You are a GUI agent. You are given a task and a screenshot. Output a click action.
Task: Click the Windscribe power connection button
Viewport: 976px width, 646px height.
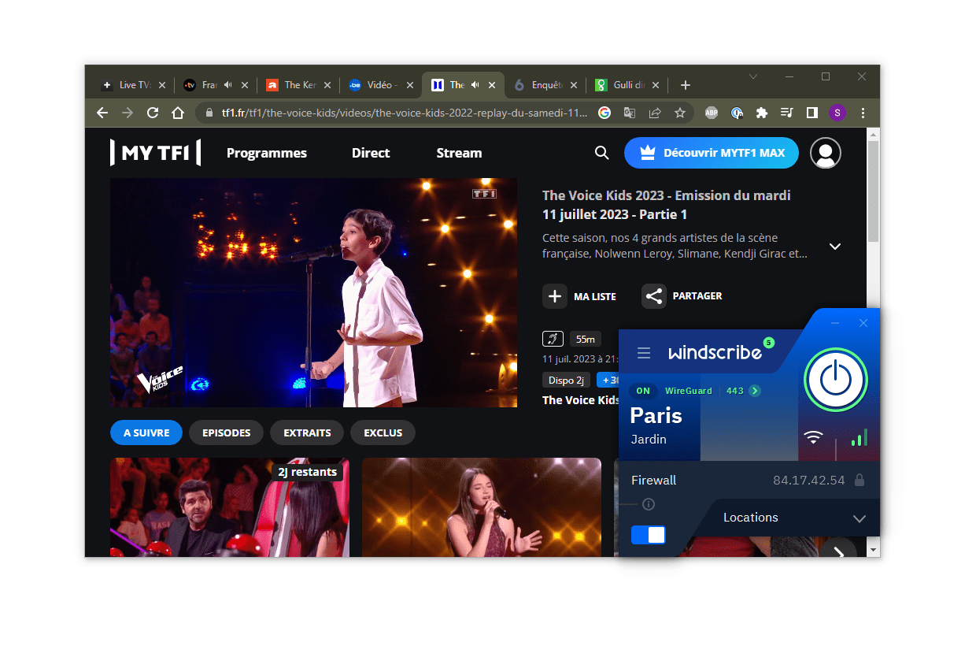coord(836,380)
